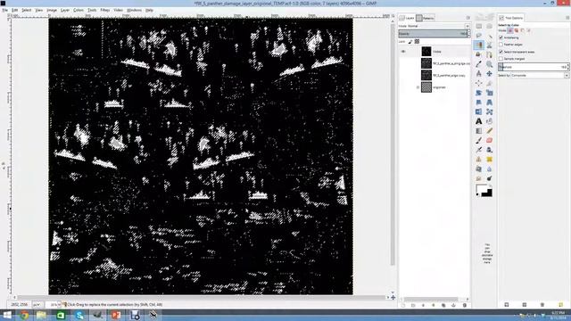
Task: Pick the Color Picker eyedropper tool
Action: [x=479, y=64]
